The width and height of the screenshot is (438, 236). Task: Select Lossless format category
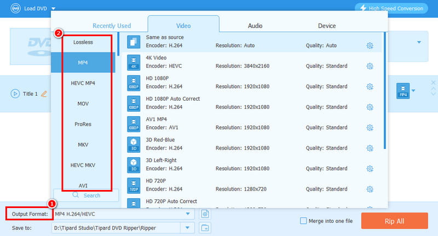[x=83, y=42]
